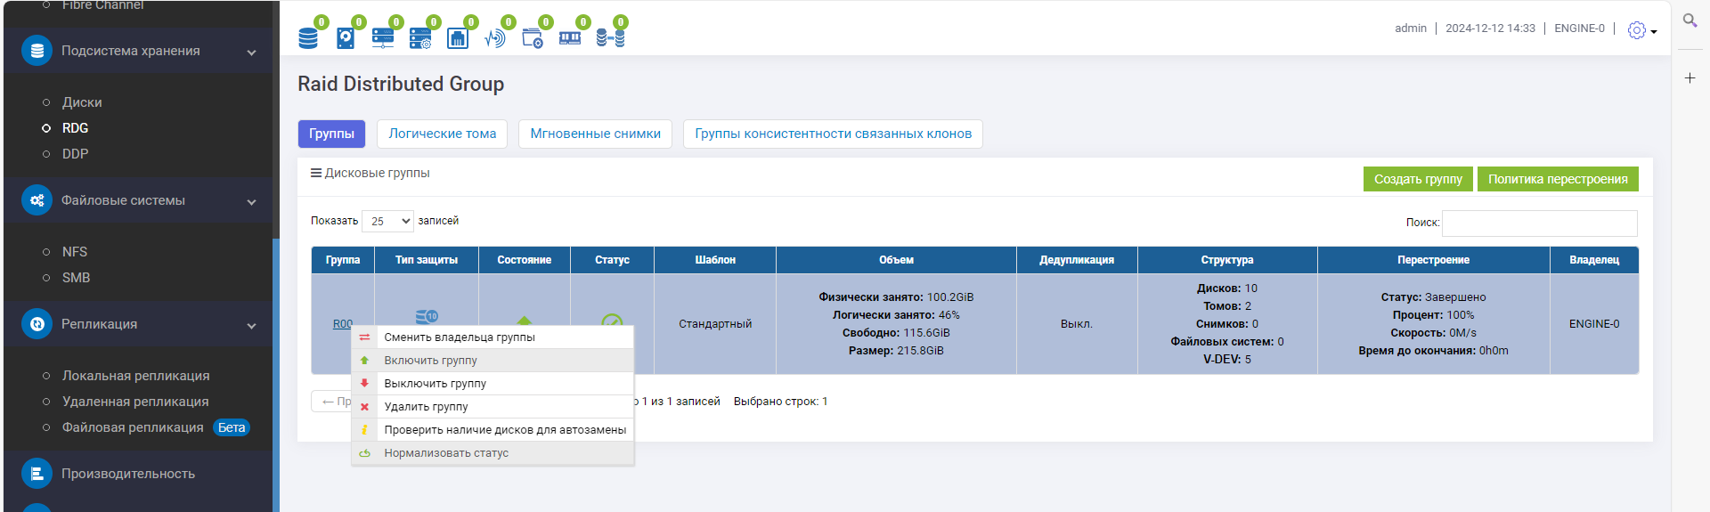Choose Сменить владельца группы from context menu

click(x=493, y=337)
